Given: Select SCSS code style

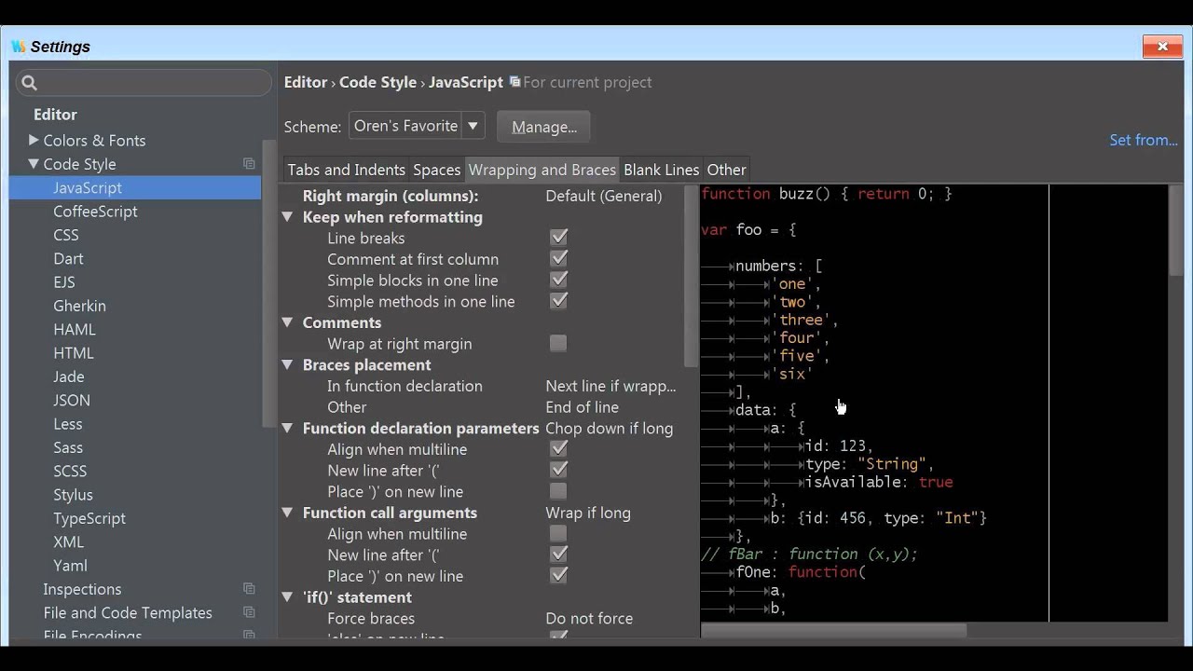Looking at the screenshot, I should (70, 471).
